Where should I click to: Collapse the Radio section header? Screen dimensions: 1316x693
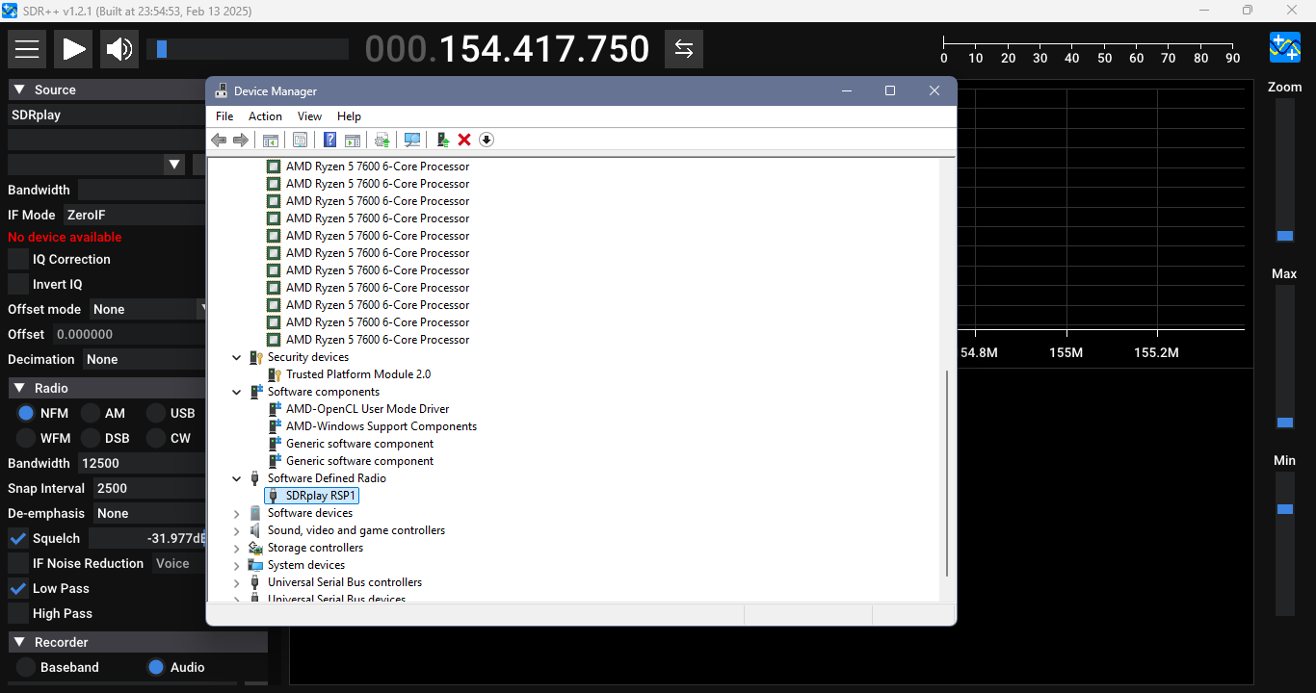pos(108,388)
